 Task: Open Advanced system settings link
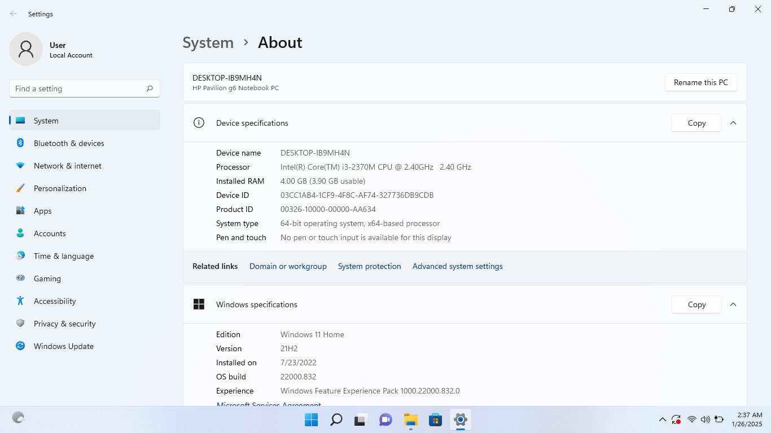pos(457,266)
